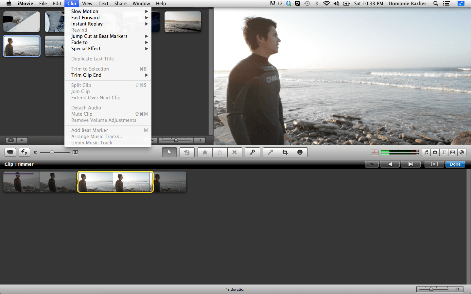
Task: Click the Done button in Clip Trimmer
Action: [x=455, y=164]
